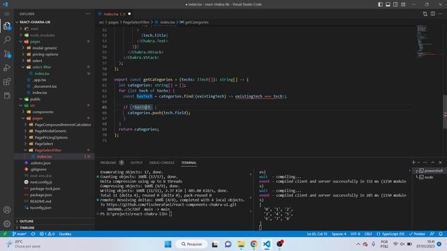Click the open changes icon in editor toolbar
Viewport: 447px width, 251px height.
425,14
